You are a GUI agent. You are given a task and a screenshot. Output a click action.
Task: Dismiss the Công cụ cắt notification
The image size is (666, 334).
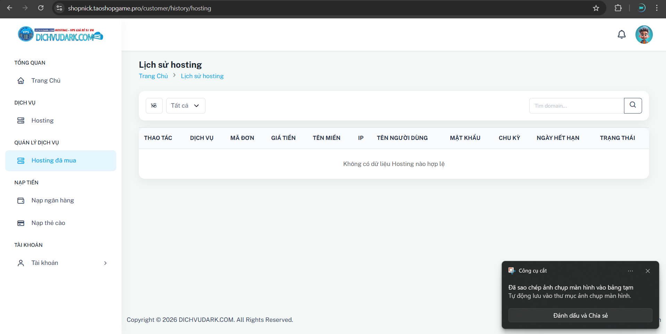pyautogui.click(x=648, y=271)
